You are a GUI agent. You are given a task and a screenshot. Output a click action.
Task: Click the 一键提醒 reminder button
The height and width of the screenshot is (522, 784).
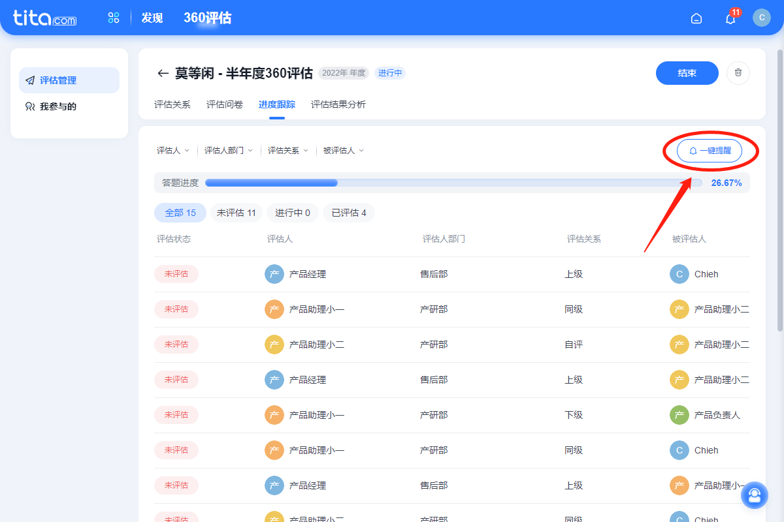[x=709, y=151]
